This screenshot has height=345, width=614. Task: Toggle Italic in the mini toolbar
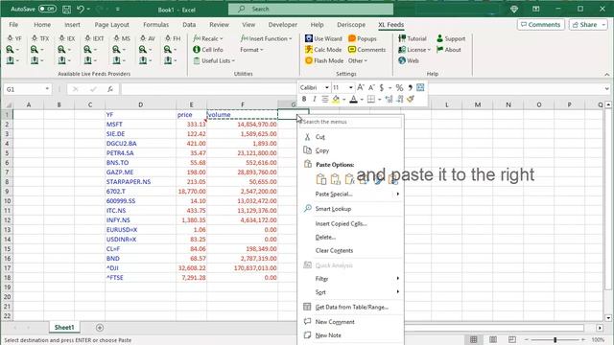tap(314, 100)
